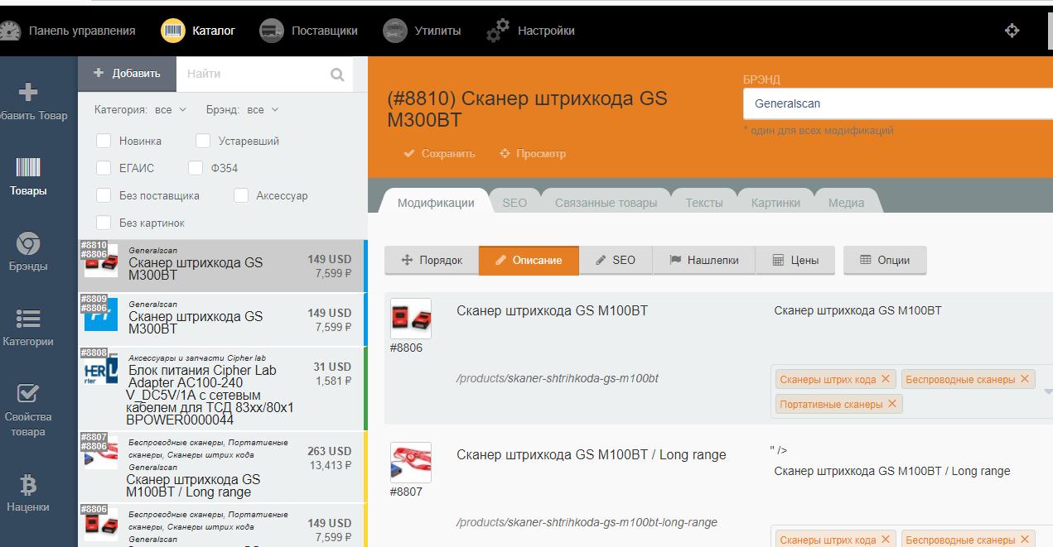Select Описание mode button
This screenshot has width=1053, height=547.
(529, 260)
